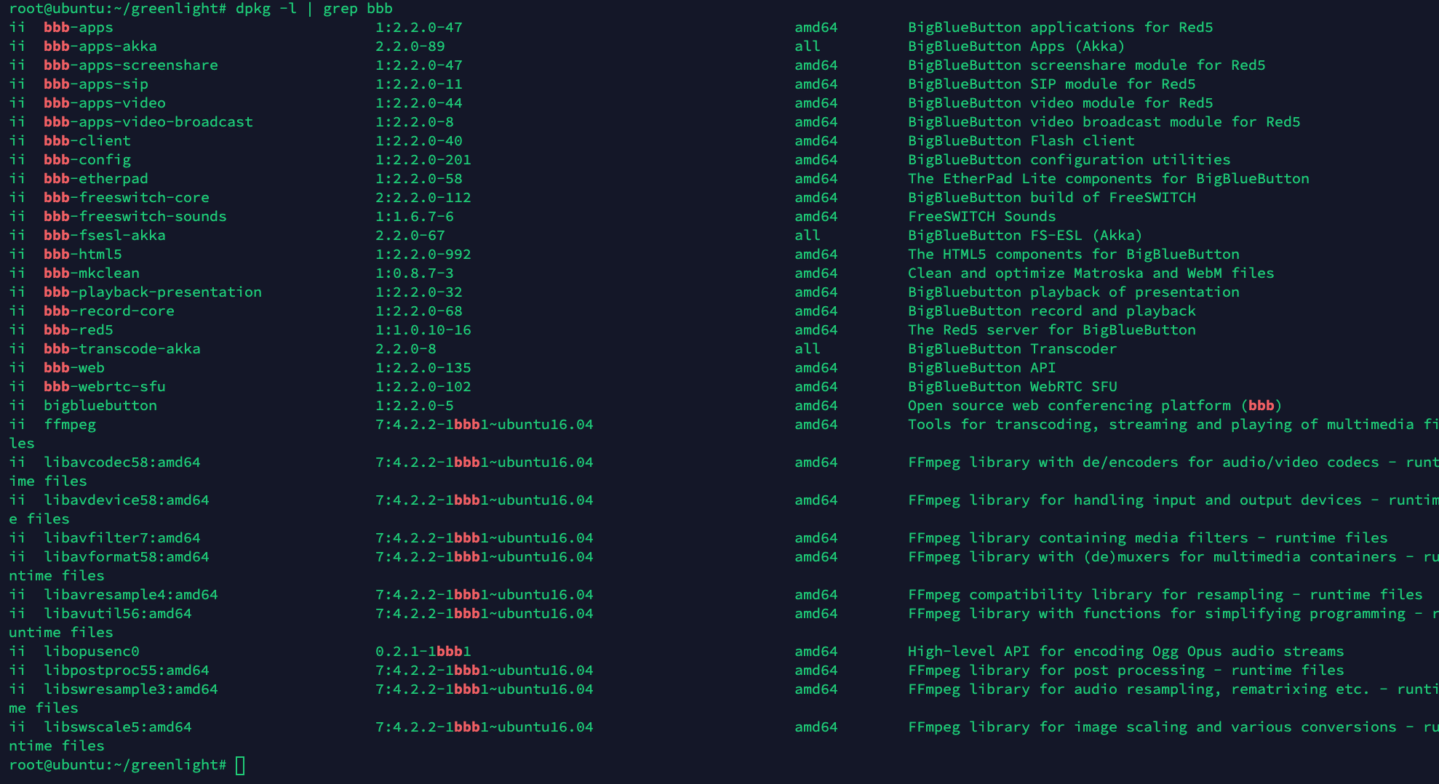This screenshot has width=1439, height=784.
Task: Click 'BigBlueButton build of FreeSWITCH' description
Action: [x=1052, y=198]
